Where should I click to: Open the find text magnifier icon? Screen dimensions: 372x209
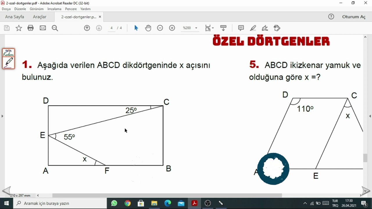coord(55,28)
